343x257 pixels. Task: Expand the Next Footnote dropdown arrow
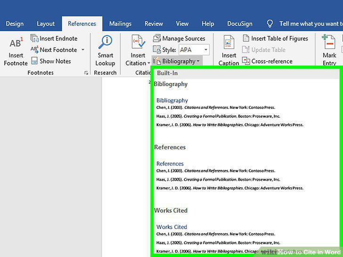click(x=83, y=49)
